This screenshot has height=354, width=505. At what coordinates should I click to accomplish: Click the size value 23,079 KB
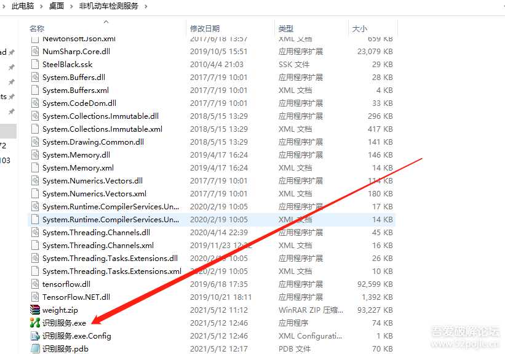pos(375,52)
